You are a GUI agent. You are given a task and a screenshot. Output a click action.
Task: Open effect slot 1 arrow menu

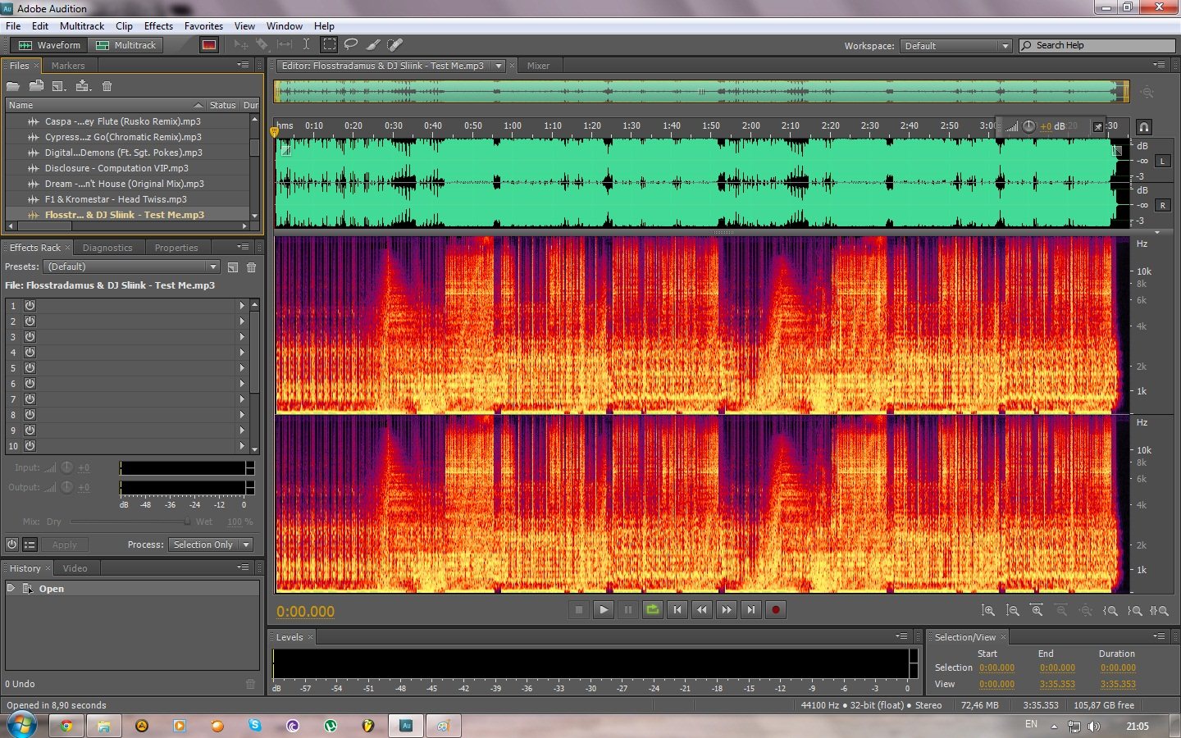coord(242,305)
